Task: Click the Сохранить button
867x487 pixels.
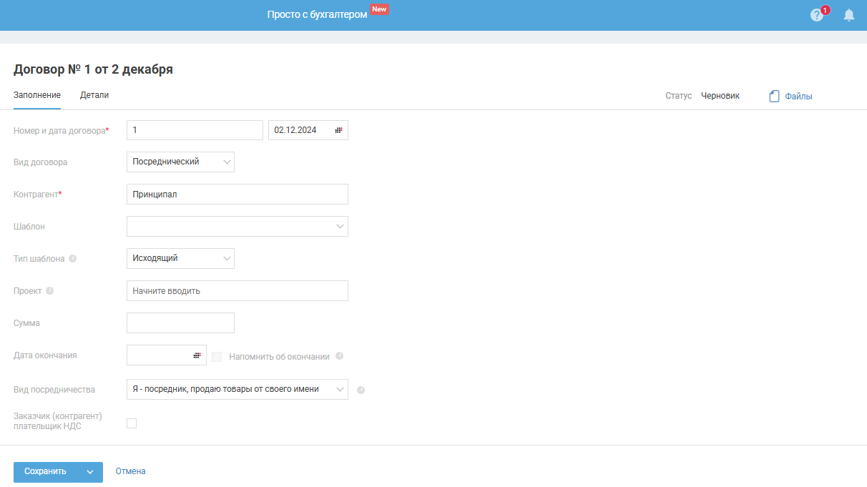Action: pos(46,472)
